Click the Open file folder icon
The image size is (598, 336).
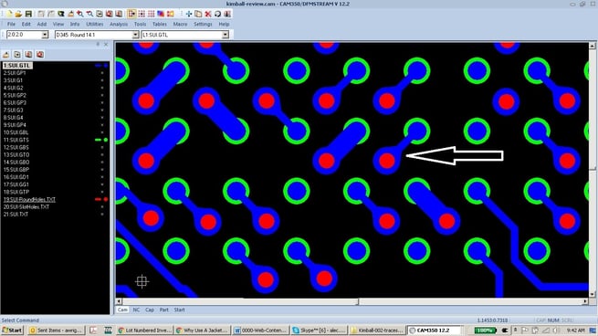click(18, 14)
